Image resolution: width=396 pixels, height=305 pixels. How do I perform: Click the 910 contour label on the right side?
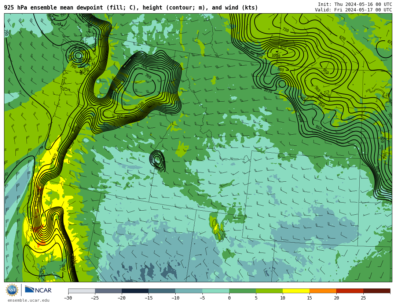[x=319, y=128]
